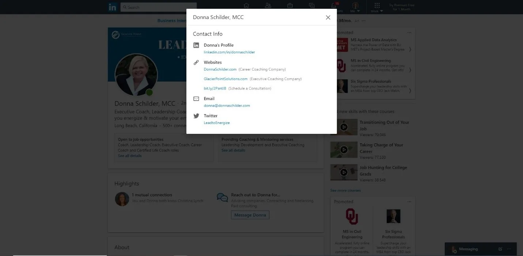Screen dimensions: 523x256
Task: Focus the LinkedIn search field
Action: [x=159, y=7]
